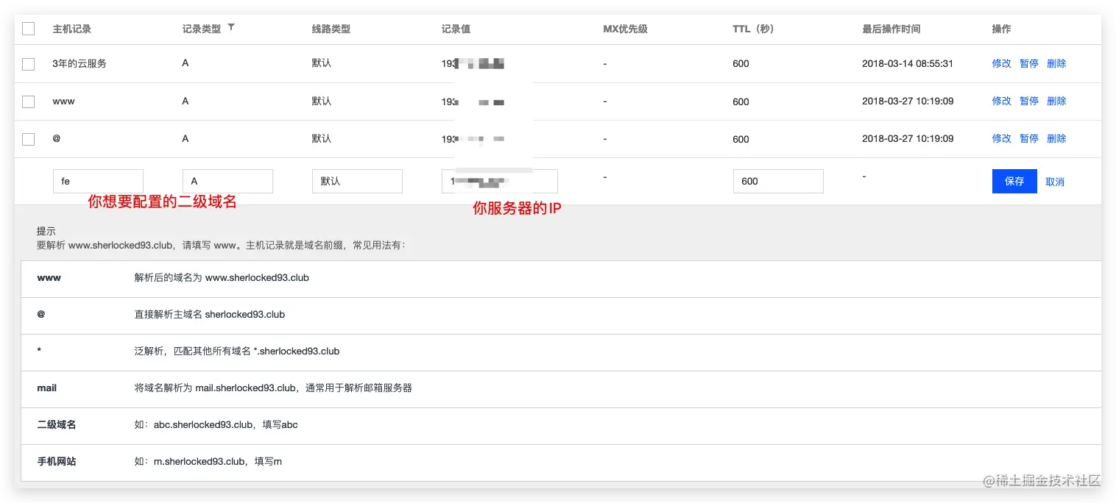This screenshot has height=503, width=1116.
Task: Click the 记录值 column header
Action: coord(456,29)
